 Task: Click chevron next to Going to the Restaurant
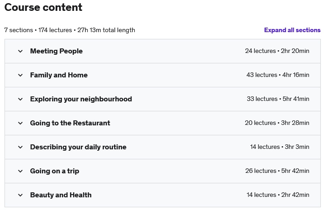coord(20,123)
